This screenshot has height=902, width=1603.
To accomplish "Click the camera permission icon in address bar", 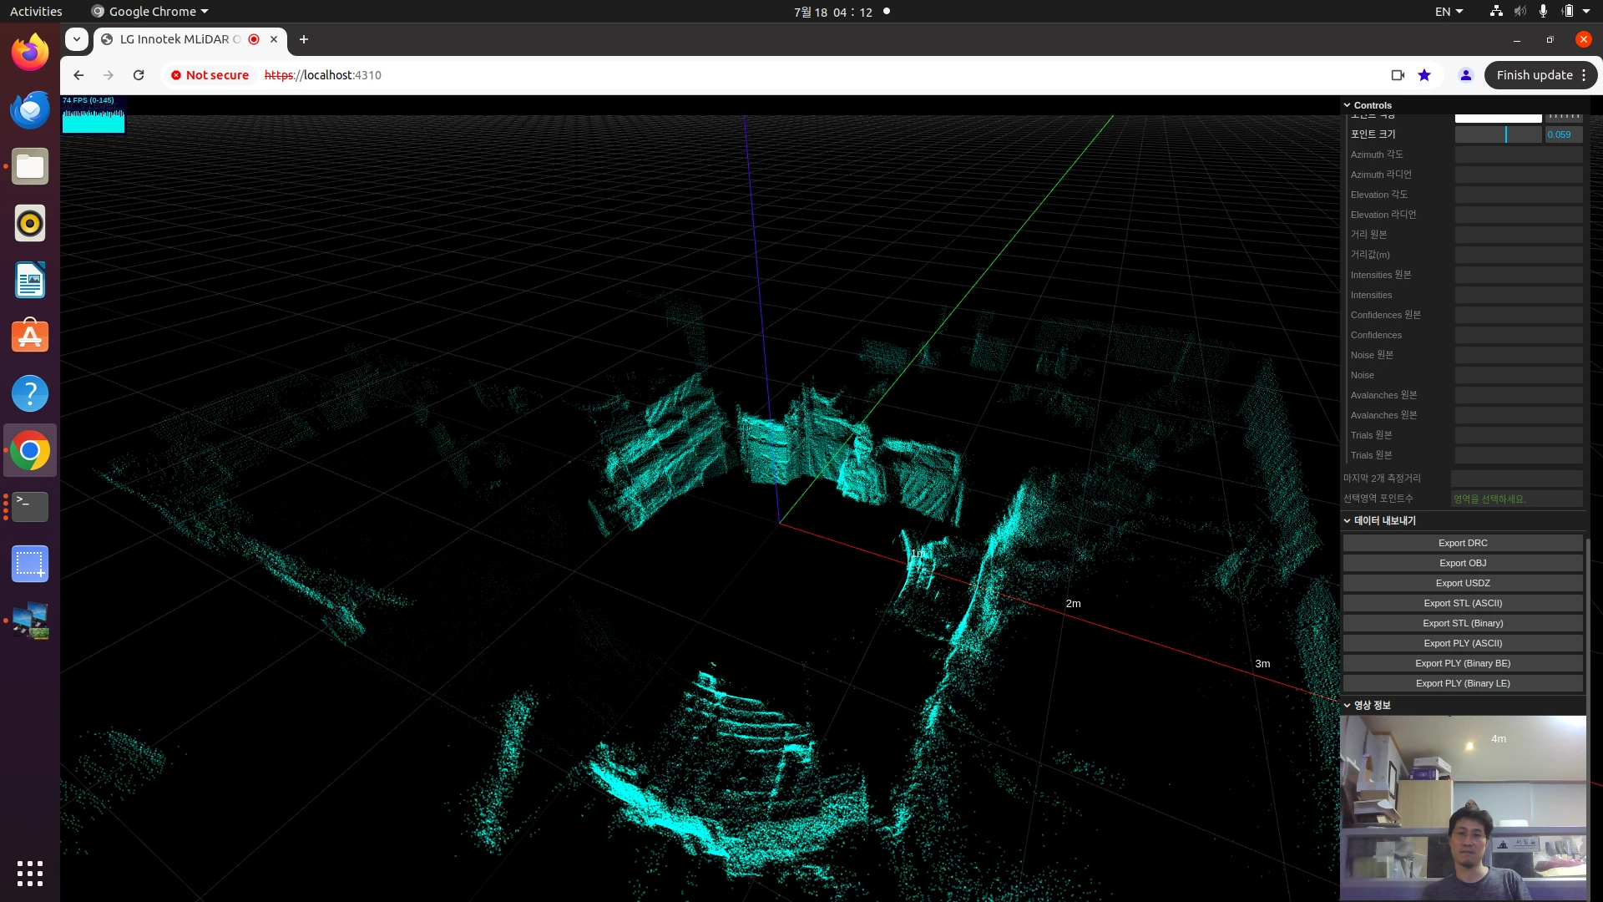I will (1398, 75).
